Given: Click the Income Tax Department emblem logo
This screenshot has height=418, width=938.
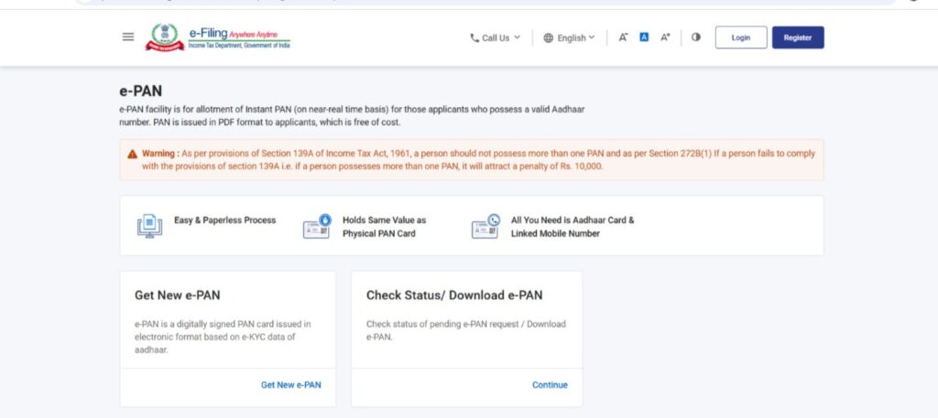Looking at the screenshot, I should (x=166, y=38).
